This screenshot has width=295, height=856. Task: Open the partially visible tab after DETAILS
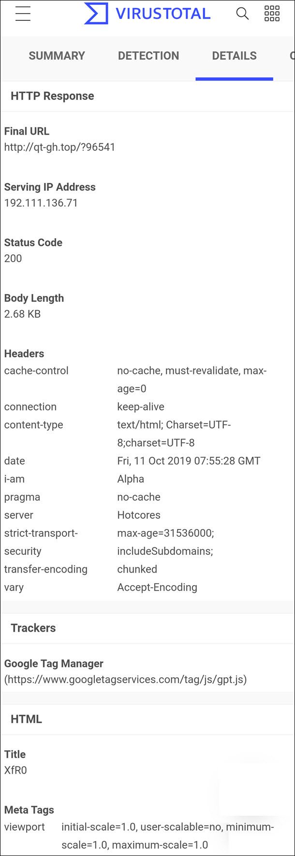coord(292,56)
